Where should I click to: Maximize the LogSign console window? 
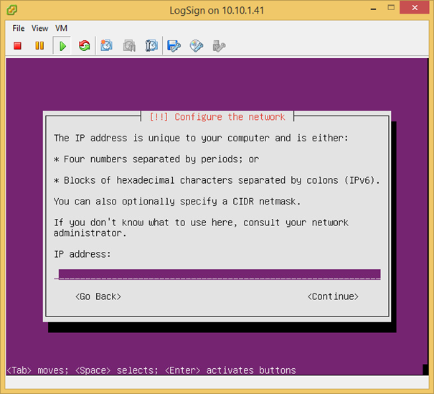(391, 8)
